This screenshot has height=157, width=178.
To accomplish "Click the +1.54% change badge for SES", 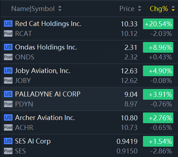I will pos(158,141).
